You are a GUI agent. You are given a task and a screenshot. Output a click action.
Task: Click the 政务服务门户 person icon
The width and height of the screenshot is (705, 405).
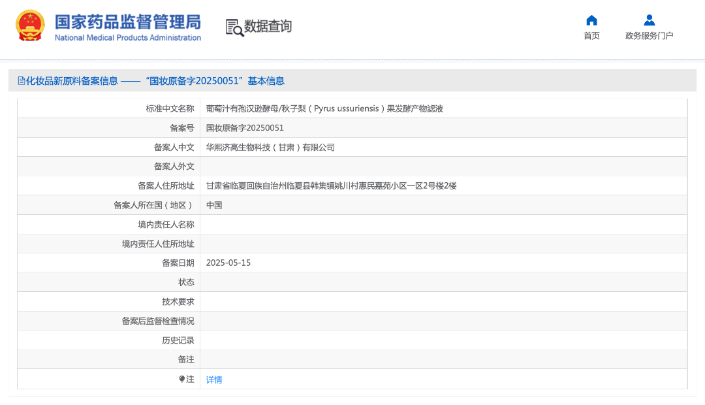[649, 20]
